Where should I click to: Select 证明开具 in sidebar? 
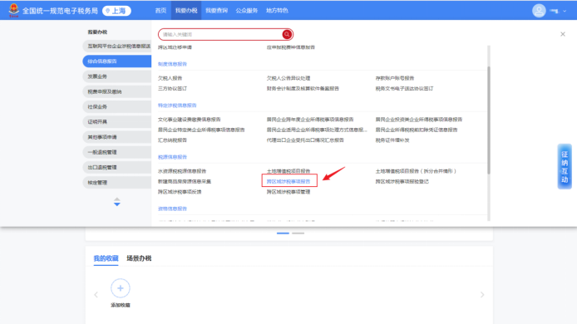click(x=117, y=122)
